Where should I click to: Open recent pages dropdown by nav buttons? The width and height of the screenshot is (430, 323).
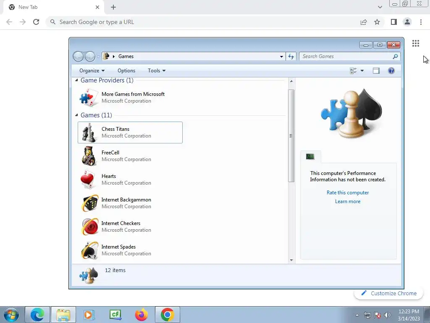[98, 56]
